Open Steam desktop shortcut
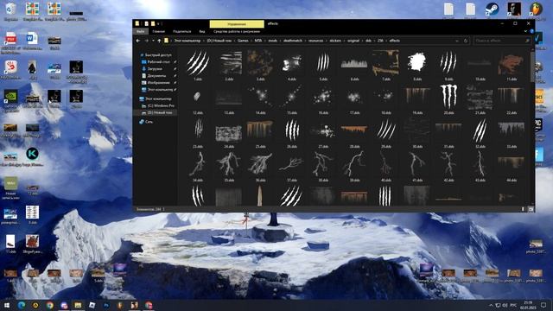 click(492, 9)
